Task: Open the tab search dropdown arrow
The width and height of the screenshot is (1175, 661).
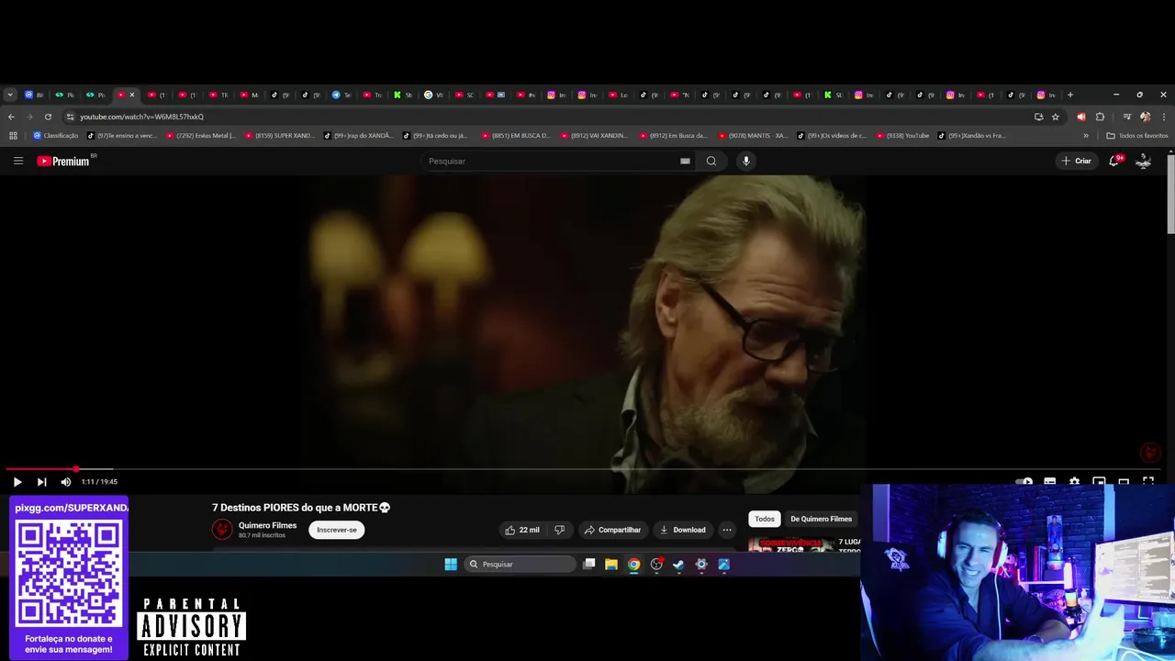Action: (10, 95)
